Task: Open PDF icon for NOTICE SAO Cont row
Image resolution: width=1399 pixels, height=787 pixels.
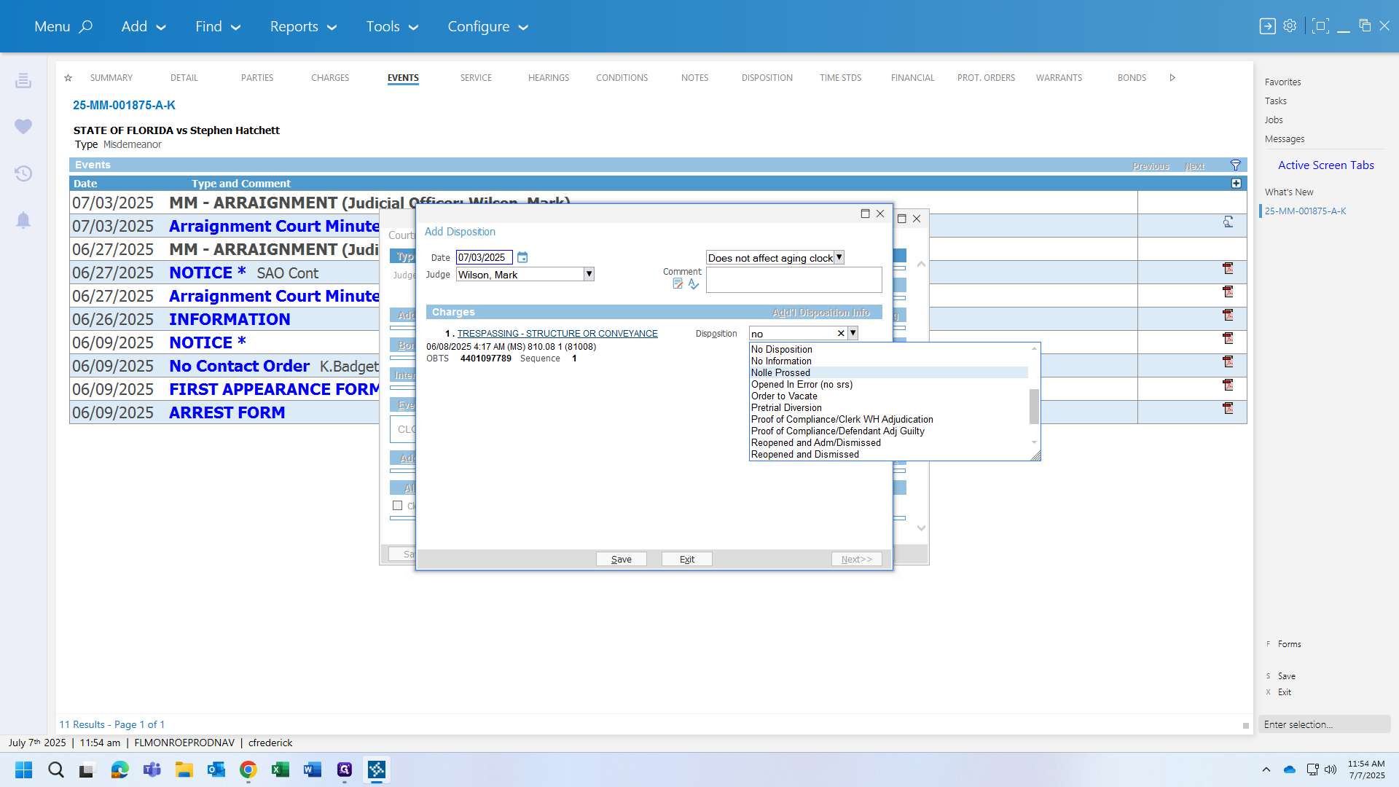Action: [1228, 269]
